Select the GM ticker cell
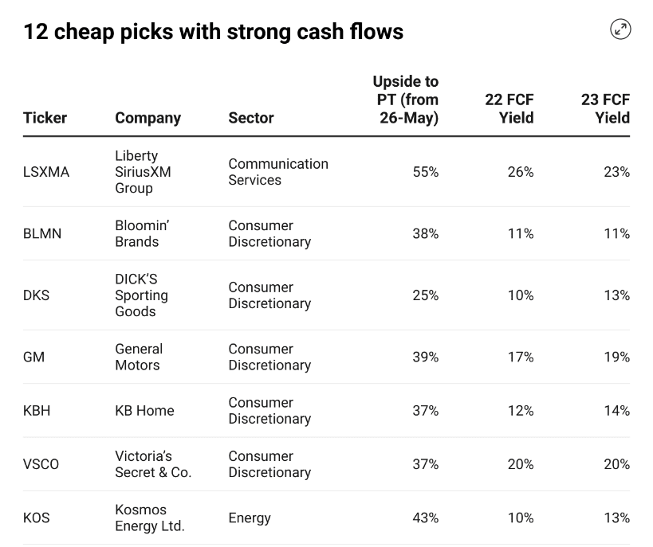The height and width of the screenshot is (547, 653). click(33, 358)
